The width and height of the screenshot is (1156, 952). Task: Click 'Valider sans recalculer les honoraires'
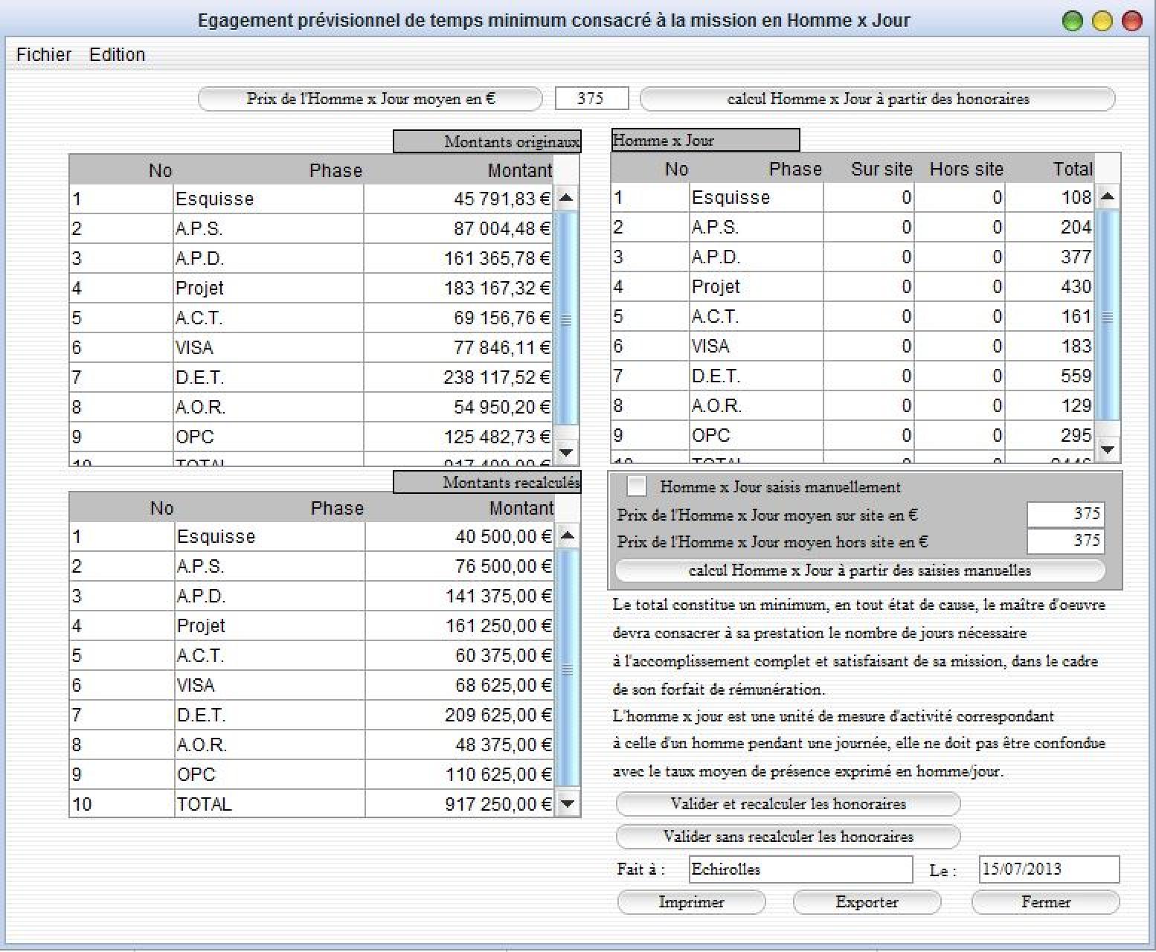[789, 837]
